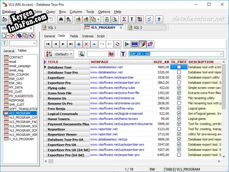Toggle IS_FREE checkbox for Exportizer row

179,77
